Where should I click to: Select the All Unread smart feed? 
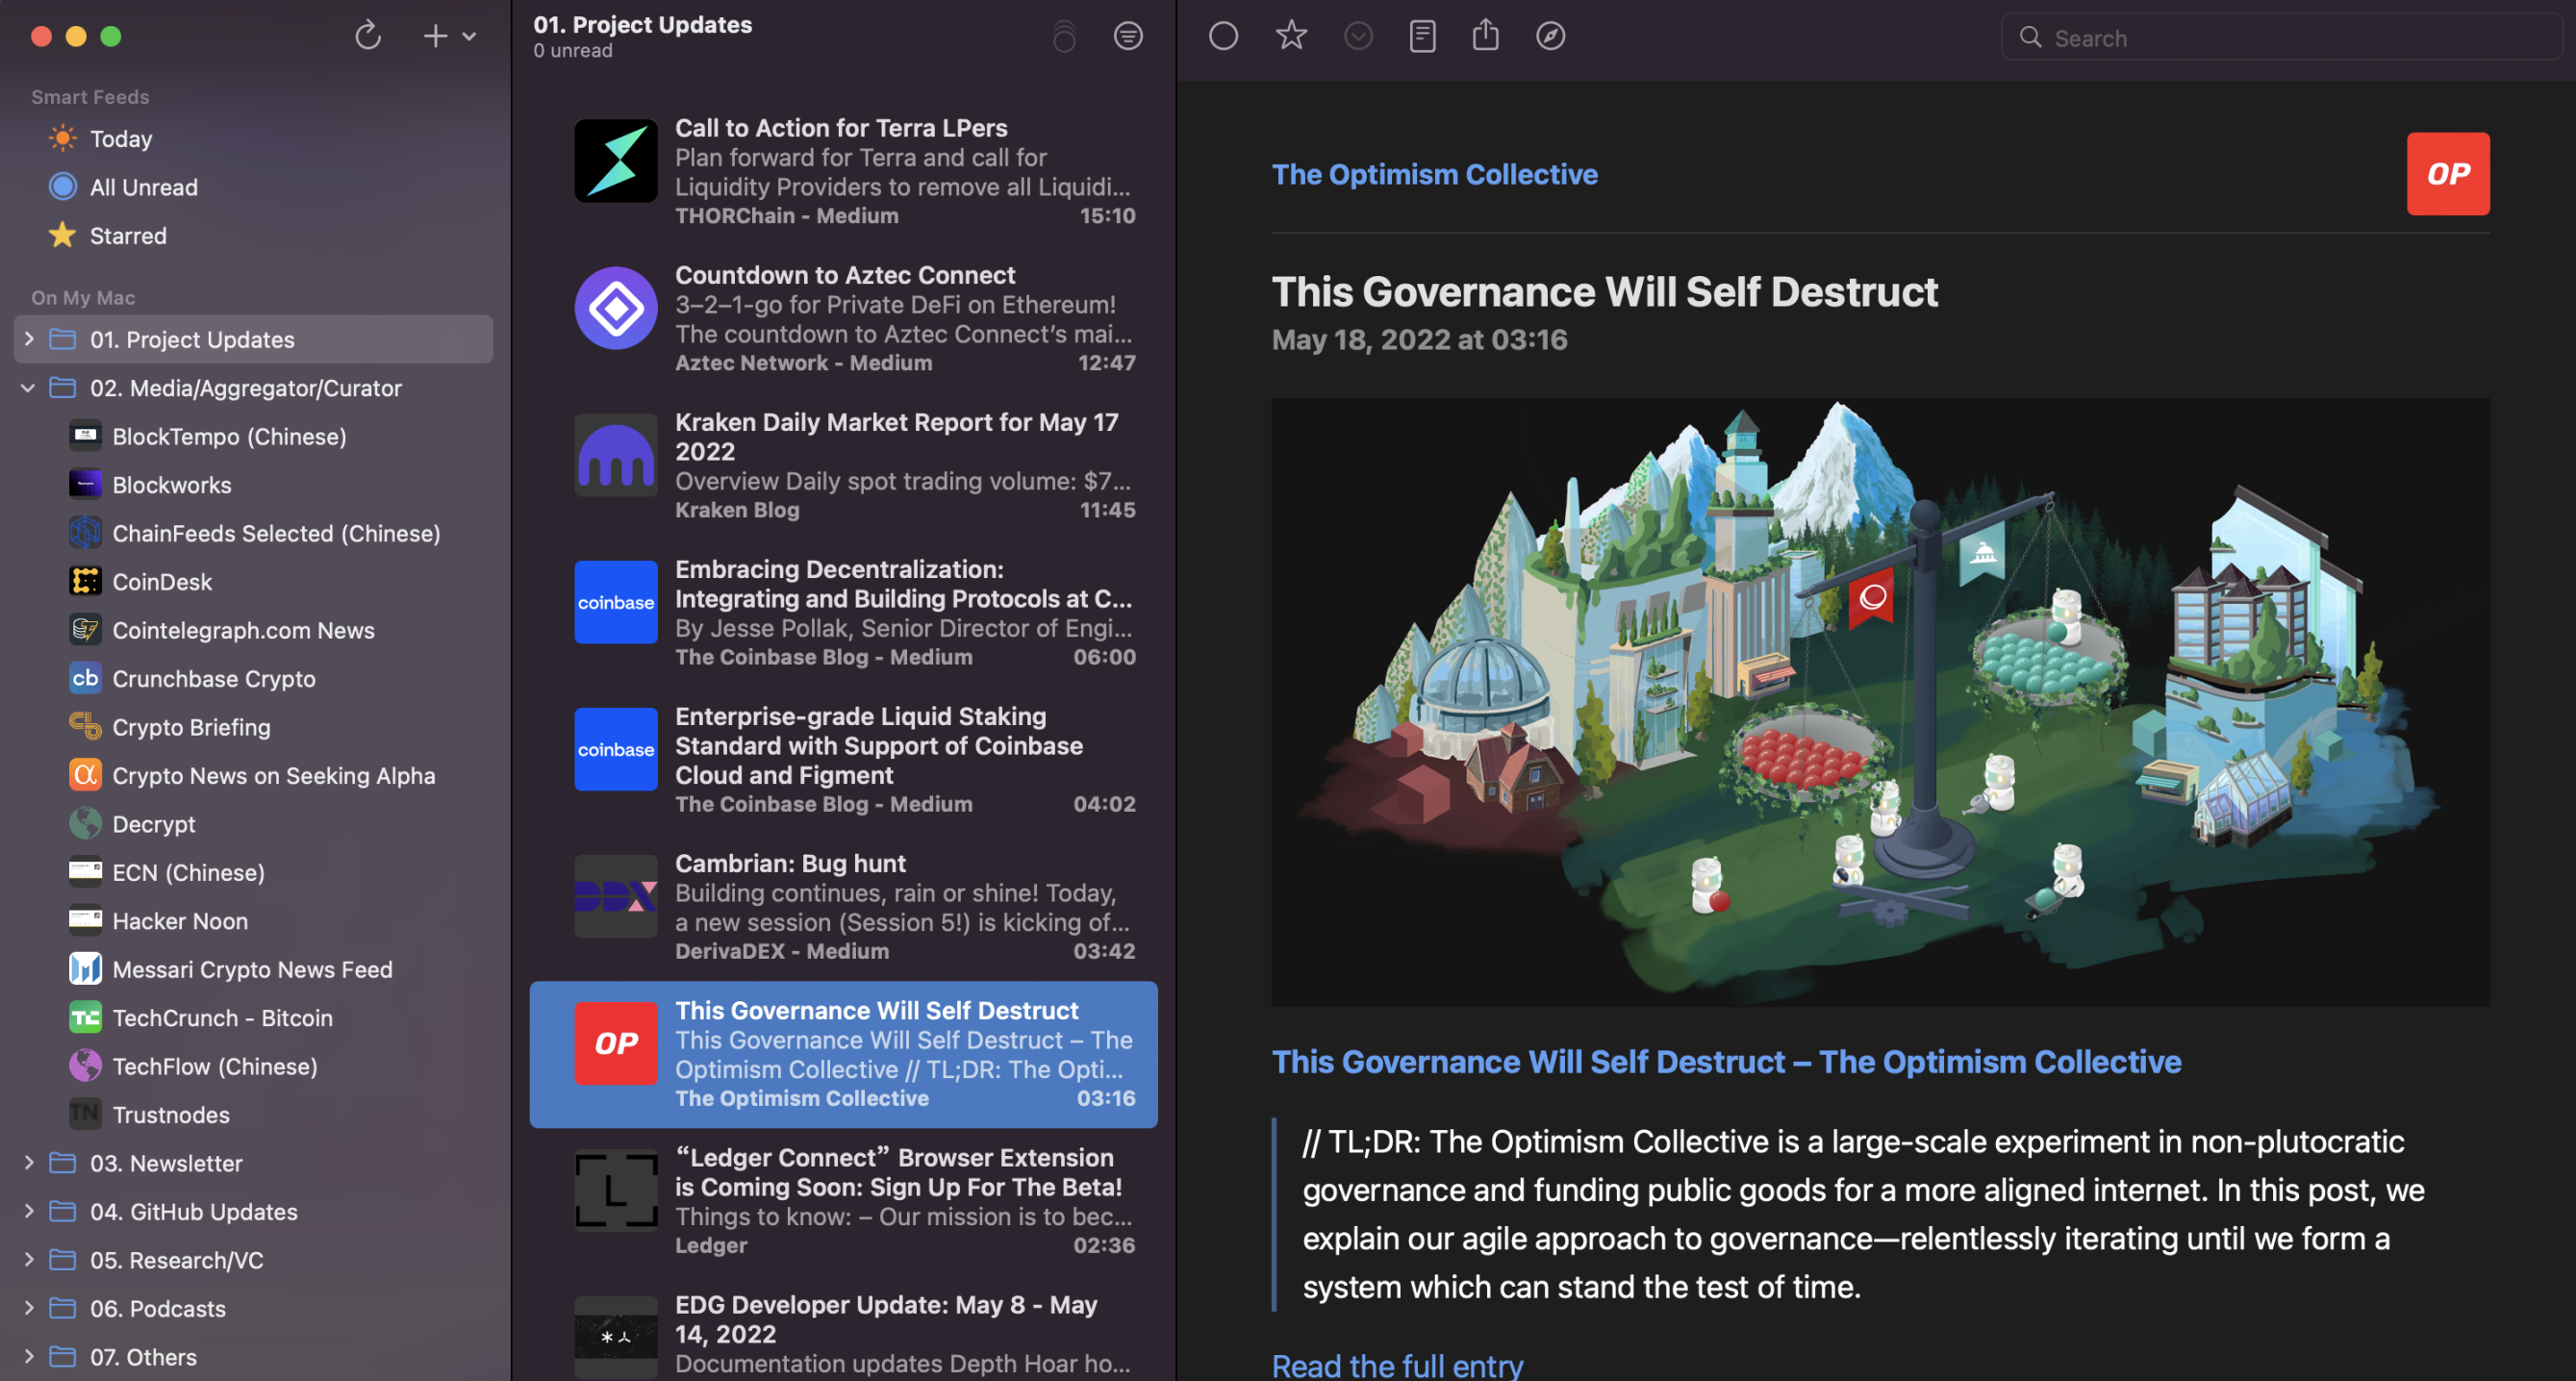tap(144, 187)
